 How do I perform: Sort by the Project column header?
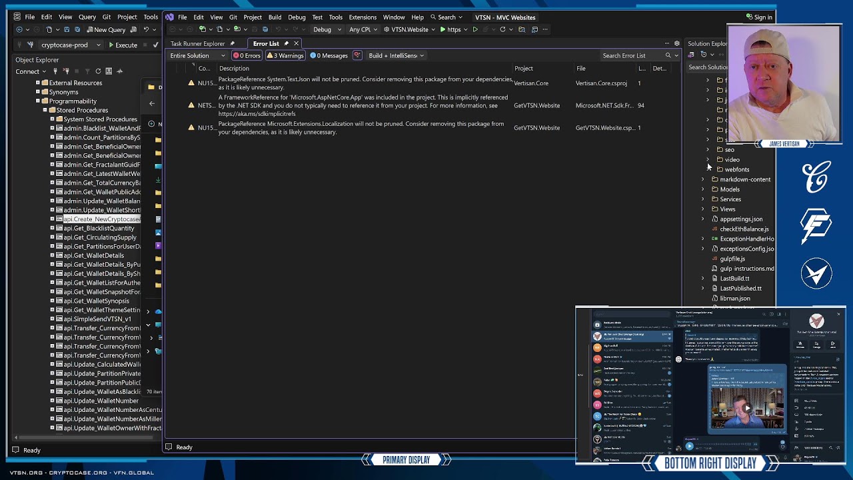(523, 68)
